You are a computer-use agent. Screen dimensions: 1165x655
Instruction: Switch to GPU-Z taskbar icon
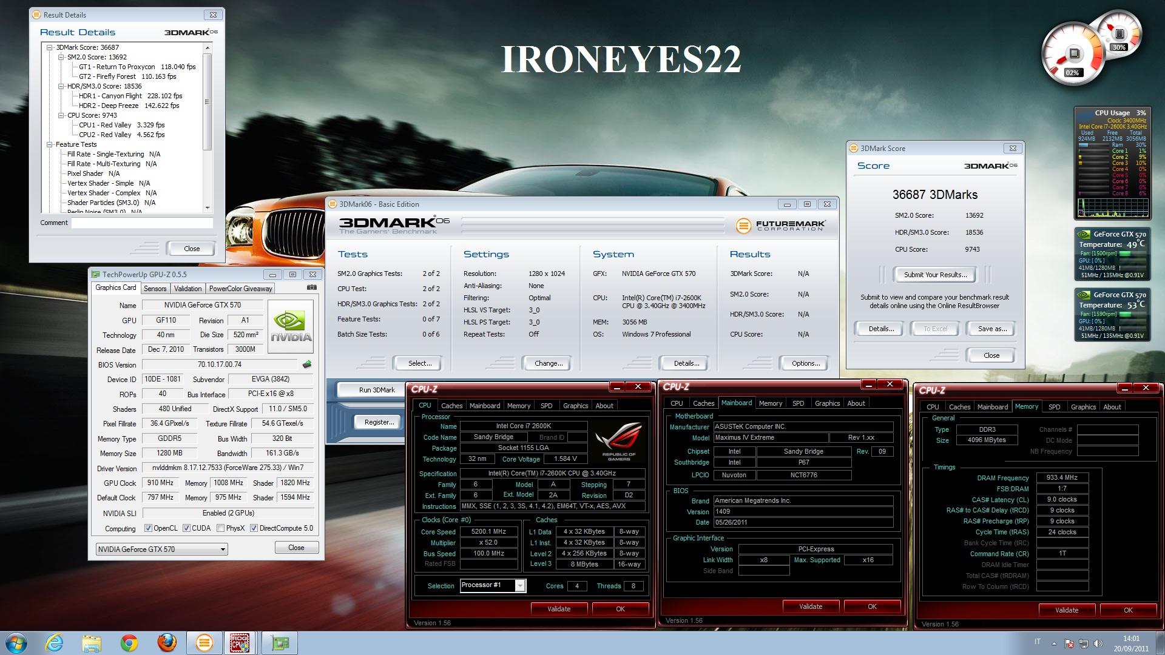(280, 643)
